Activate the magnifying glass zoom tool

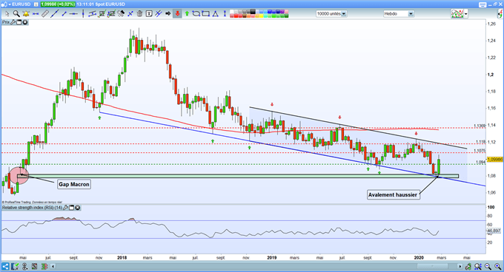tap(16, 14)
